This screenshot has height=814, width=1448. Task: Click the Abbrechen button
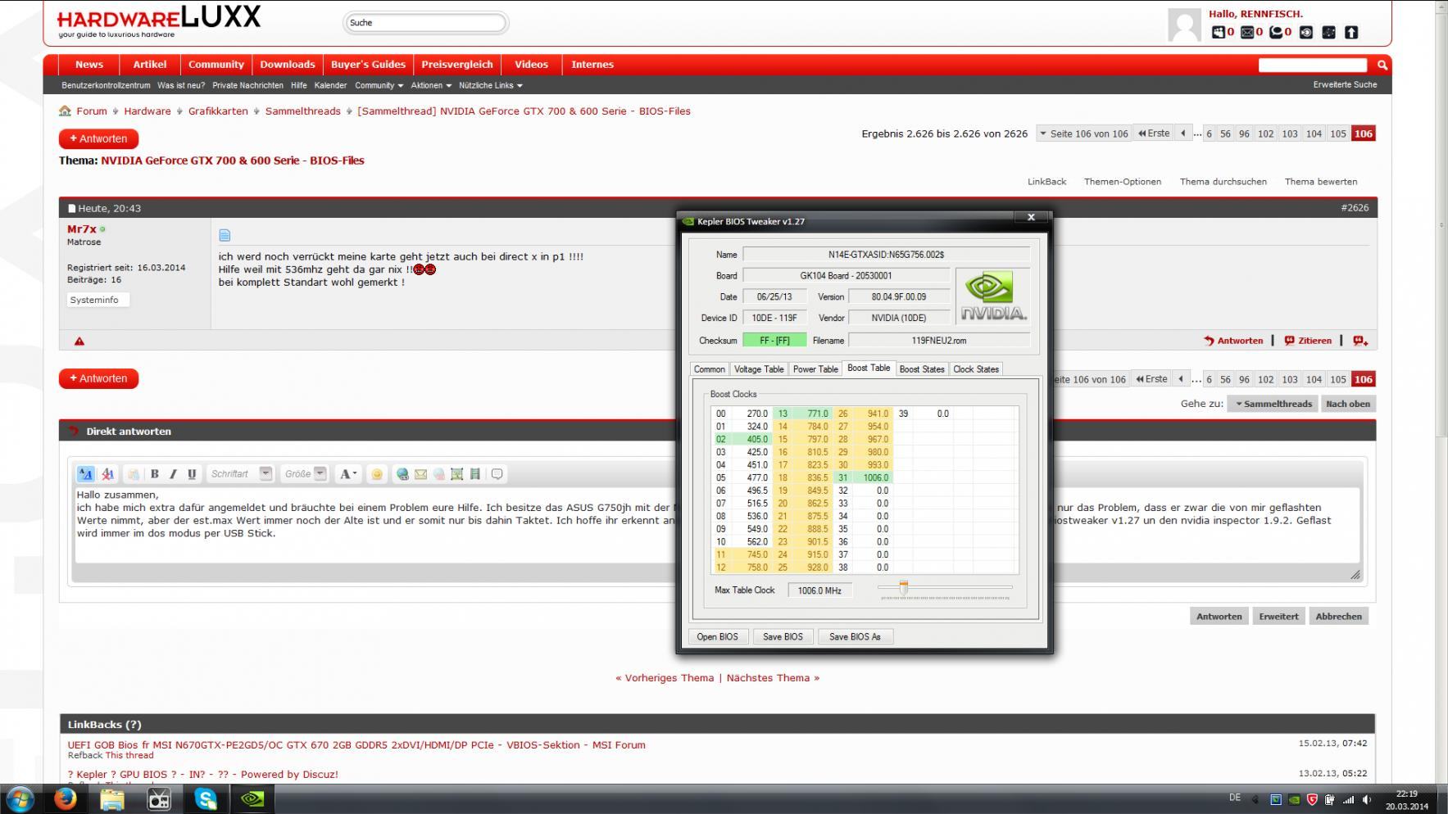tap(1338, 617)
